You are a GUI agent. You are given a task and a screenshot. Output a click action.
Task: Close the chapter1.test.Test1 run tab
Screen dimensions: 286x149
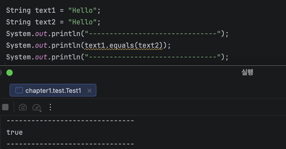click(x=90, y=91)
